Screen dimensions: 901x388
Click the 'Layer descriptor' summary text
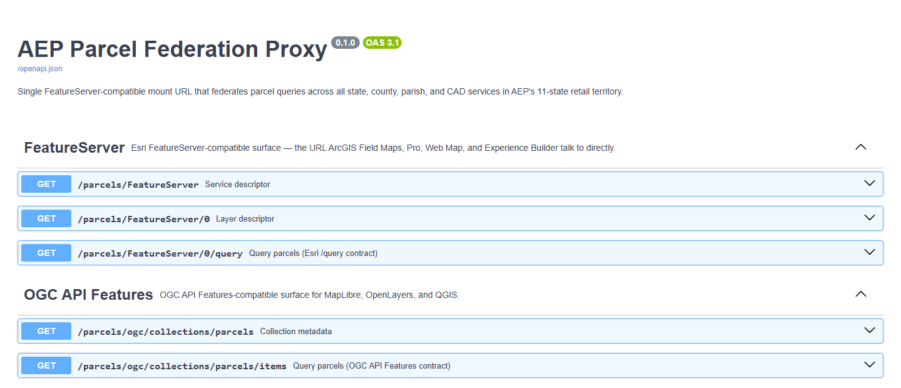(x=245, y=219)
